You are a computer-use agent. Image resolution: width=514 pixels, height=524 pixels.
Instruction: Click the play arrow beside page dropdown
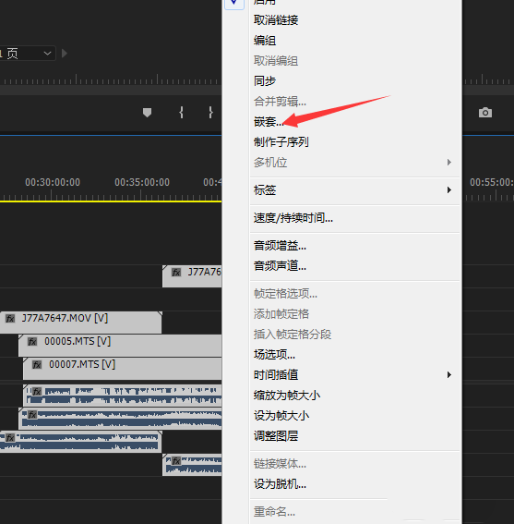[x=65, y=54]
